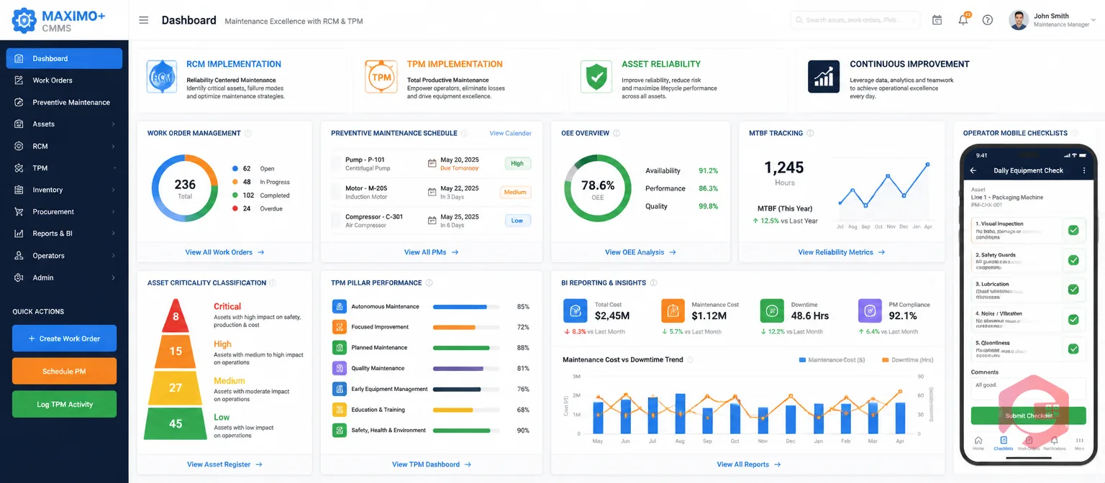
Task: Click the Education & Training pillar icon
Action: 340,410
